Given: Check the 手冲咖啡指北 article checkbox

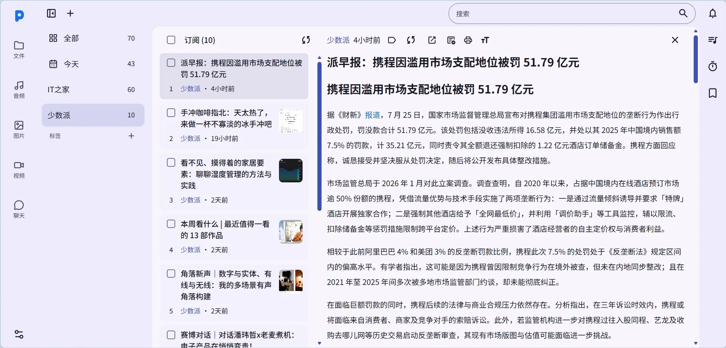Looking at the screenshot, I should 171,113.
